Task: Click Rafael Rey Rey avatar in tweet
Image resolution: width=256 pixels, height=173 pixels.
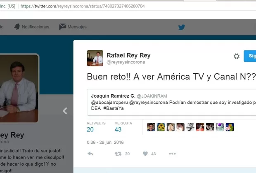Action: (95, 58)
